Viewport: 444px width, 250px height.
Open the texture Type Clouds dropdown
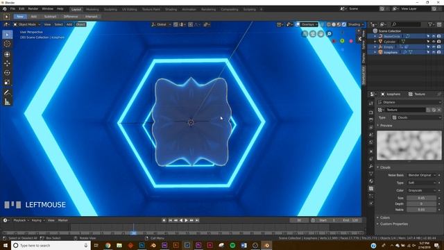click(x=416, y=117)
